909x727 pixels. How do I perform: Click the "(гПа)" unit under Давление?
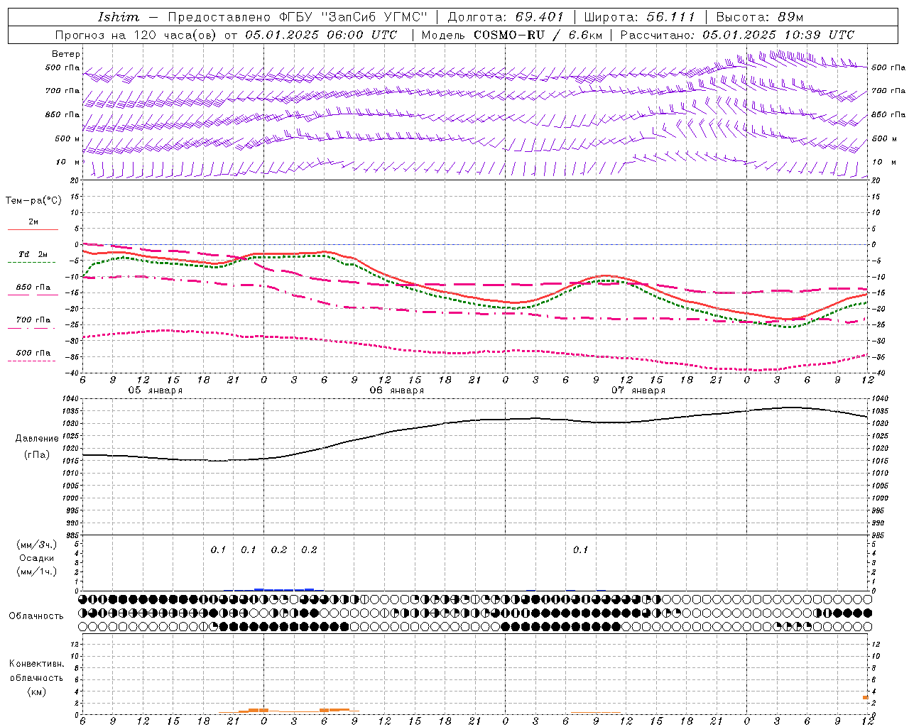(37, 455)
